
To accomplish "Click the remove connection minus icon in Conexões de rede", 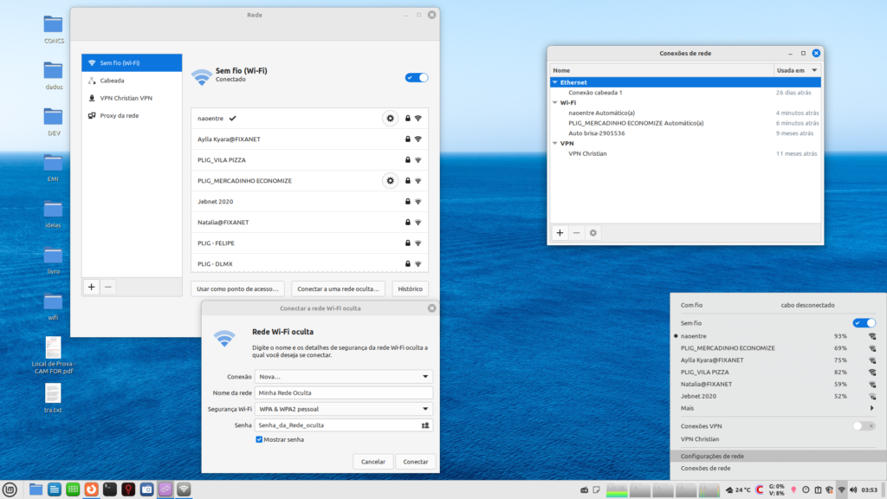I will pyautogui.click(x=576, y=233).
